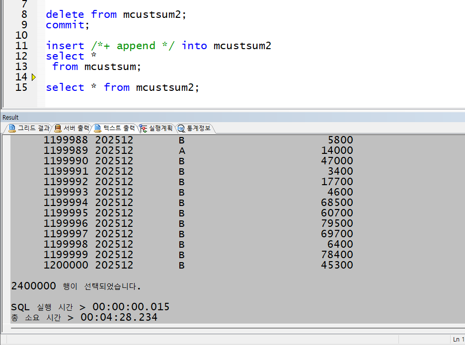465x345 pixels.
Task: Click the grid result tab icon
Action: (x=12, y=129)
